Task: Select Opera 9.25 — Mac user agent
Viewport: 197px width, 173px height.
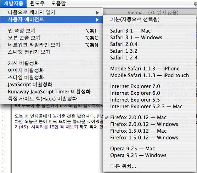Action: click(x=149, y=149)
